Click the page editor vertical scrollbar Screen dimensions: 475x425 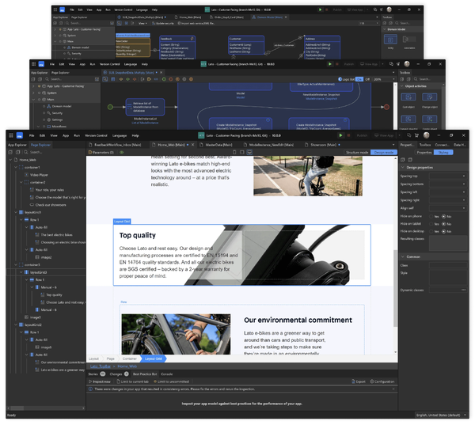[x=395, y=288]
